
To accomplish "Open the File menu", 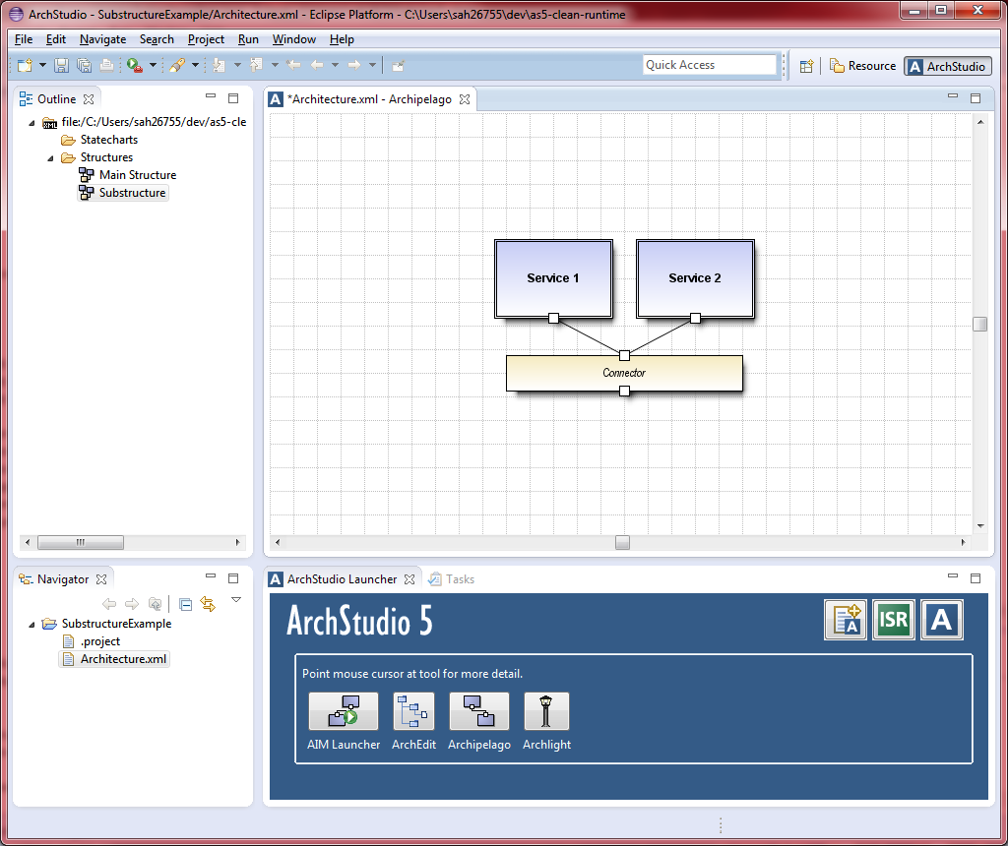I will click(24, 39).
